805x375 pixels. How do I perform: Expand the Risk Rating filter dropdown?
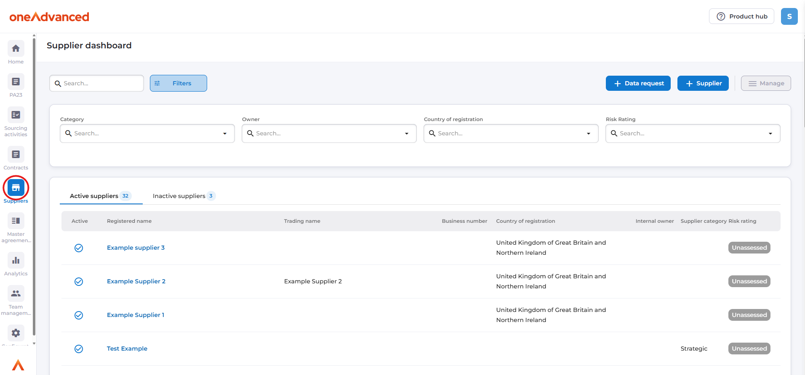[x=770, y=134]
